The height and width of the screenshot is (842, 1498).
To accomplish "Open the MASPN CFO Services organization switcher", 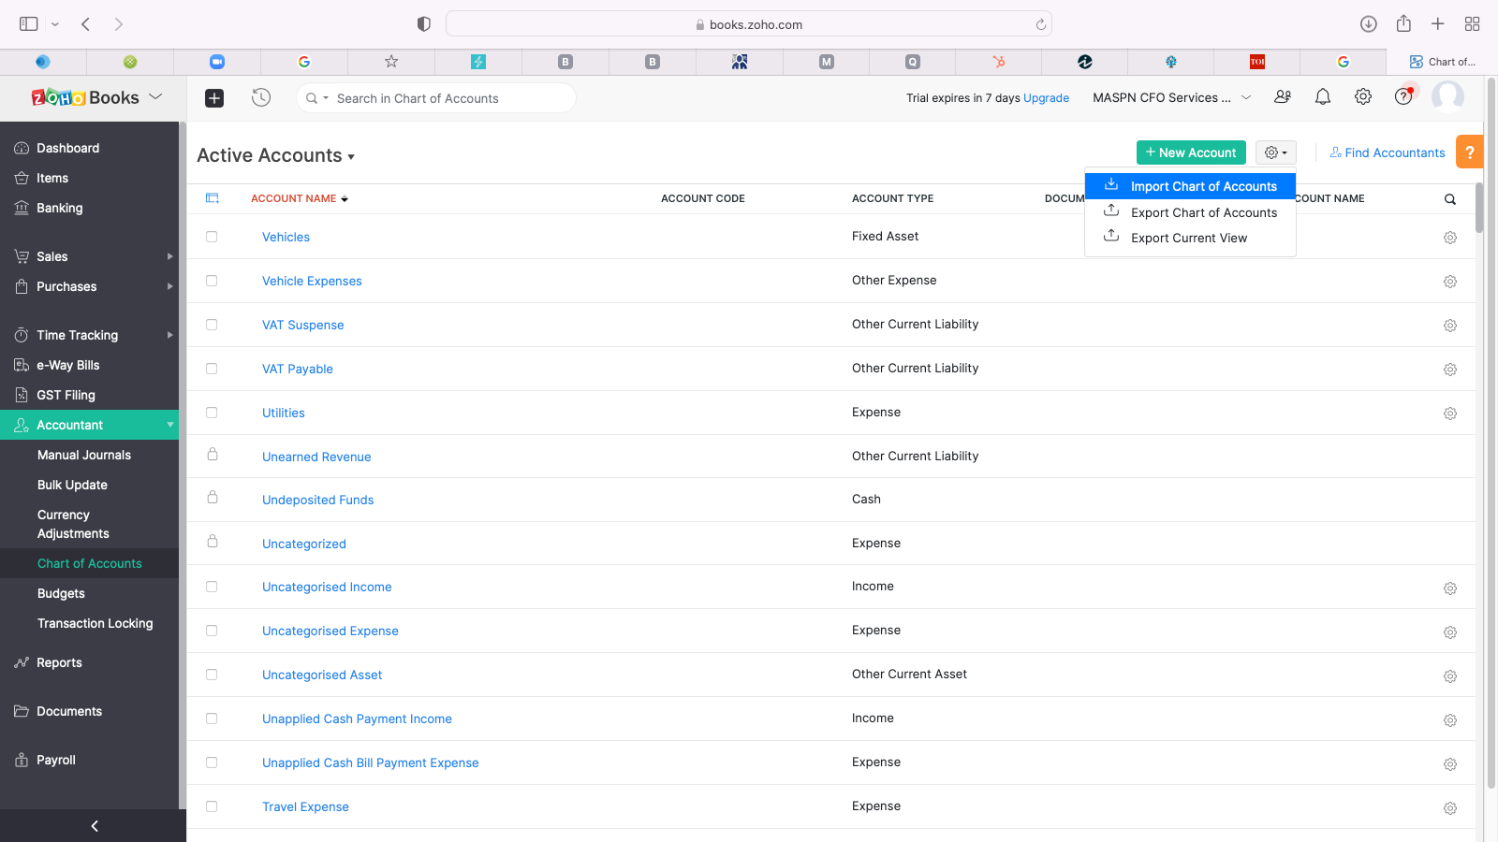I will tap(1170, 98).
